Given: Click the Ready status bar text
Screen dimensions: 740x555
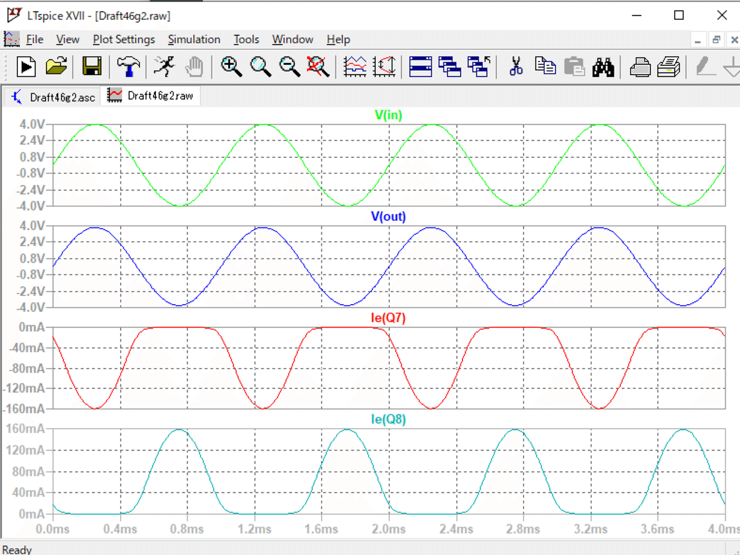Looking at the screenshot, I should [17, 549].
